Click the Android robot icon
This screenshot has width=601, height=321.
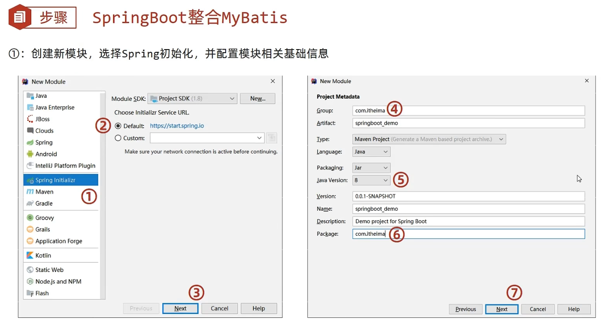[30, 154]
